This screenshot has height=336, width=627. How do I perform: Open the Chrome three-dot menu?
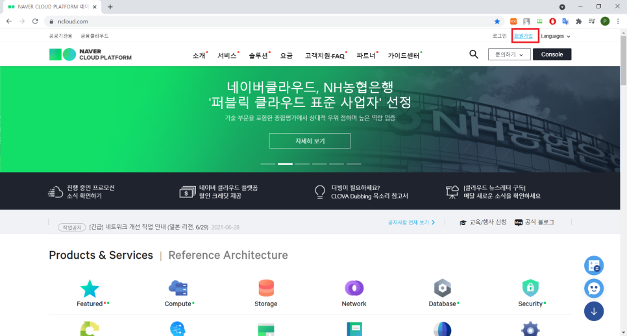pyautogui.click(x=618, y=21)
